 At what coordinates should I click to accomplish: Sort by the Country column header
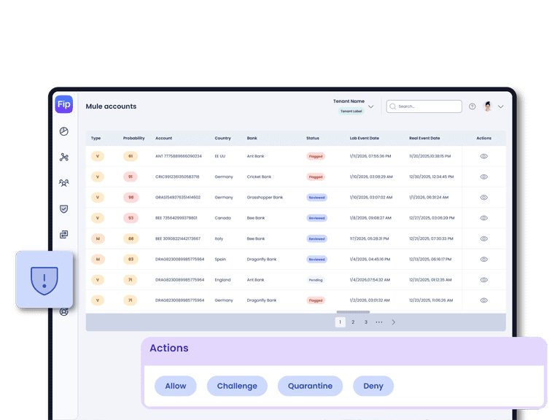222,139
